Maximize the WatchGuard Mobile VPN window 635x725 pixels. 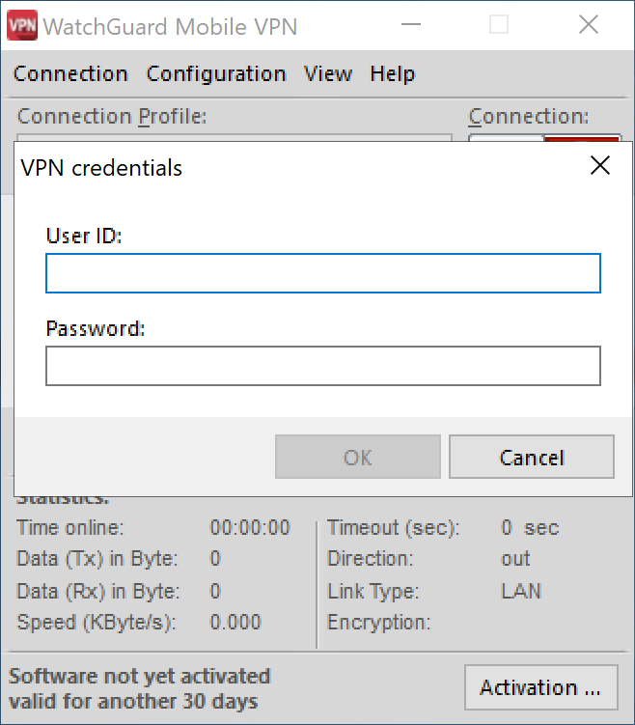pyautogui.click(x=499, y=25)
